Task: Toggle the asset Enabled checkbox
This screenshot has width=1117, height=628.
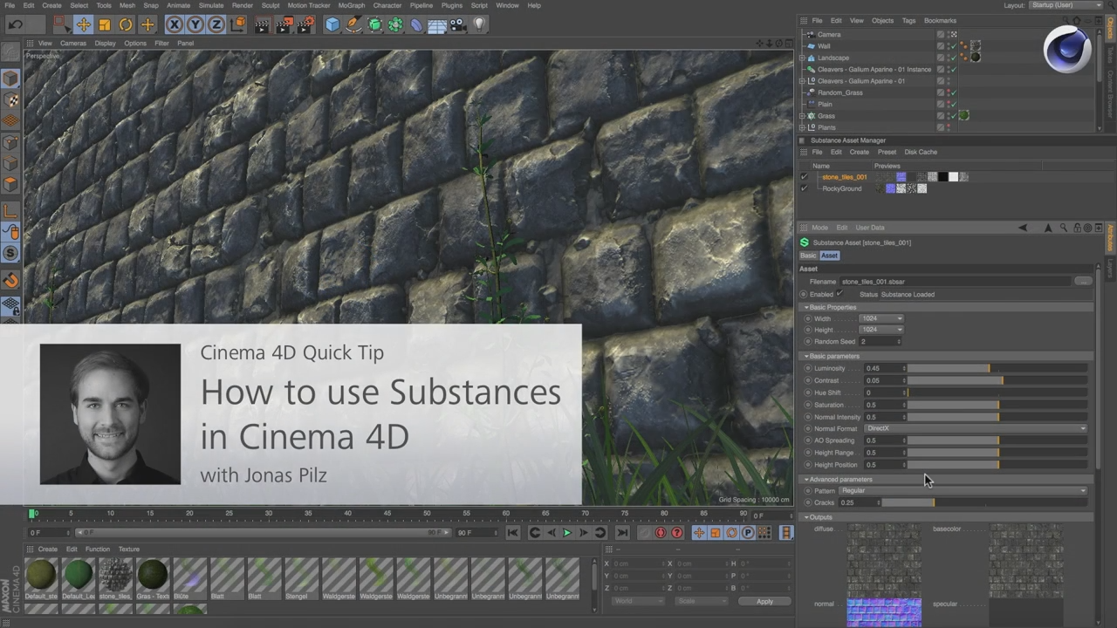Action: [839, 294]
